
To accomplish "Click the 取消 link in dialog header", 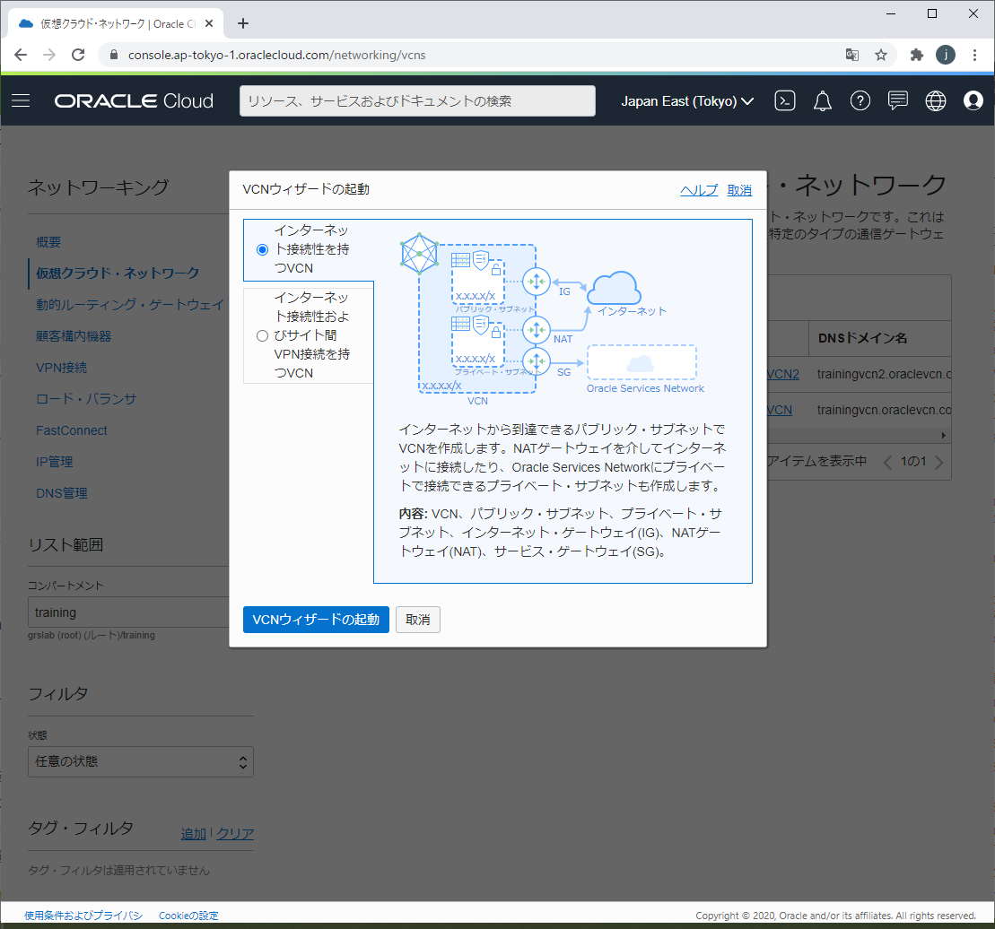I will (x=739, y=189).
